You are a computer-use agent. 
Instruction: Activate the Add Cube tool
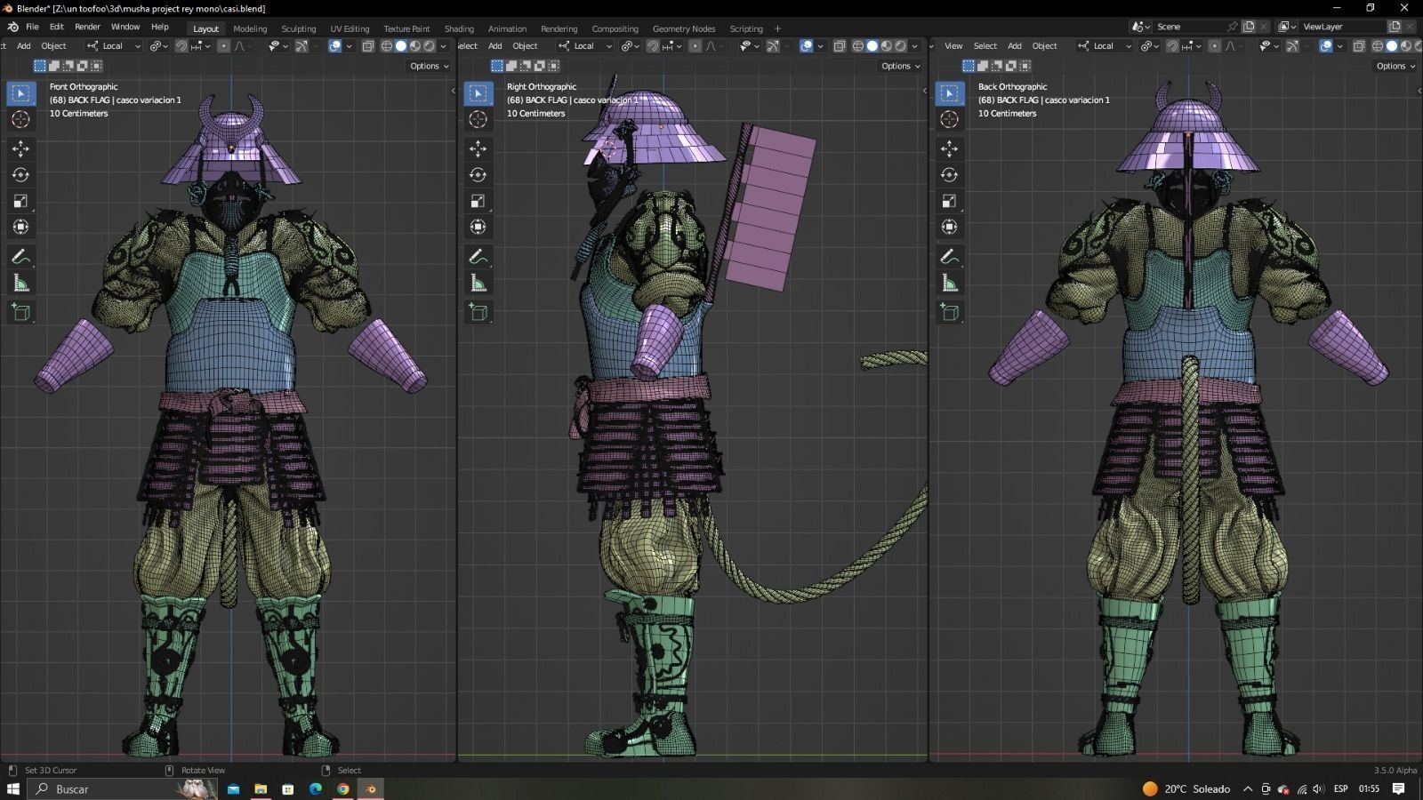coord(20,311)
